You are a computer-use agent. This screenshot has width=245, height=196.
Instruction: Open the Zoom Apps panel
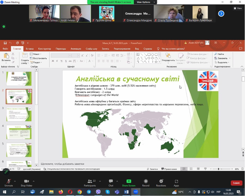coord(176,182)
